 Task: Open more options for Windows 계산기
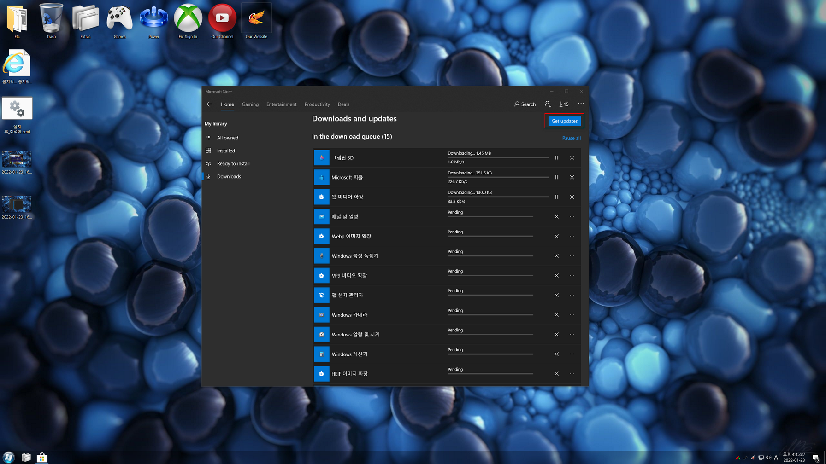pyautogui.click(x=572, y=354)
